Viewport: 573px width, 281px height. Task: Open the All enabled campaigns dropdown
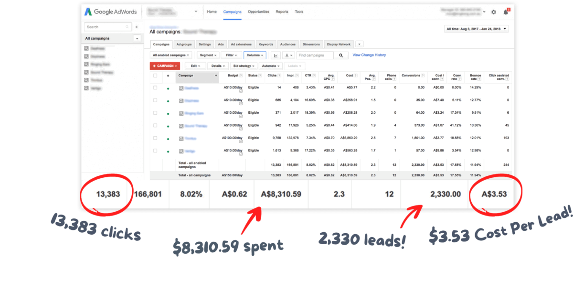click(x=171, y=55)
